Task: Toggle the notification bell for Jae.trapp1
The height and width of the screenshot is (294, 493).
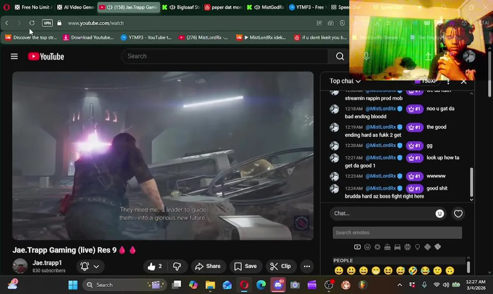Action: coord(85,266)
